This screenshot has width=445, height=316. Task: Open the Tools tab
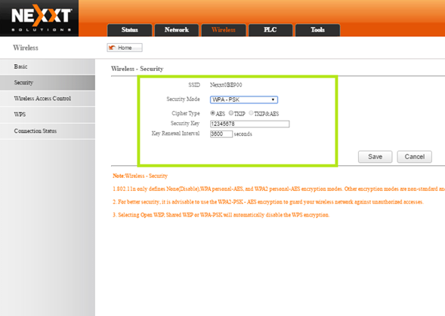[317, 30]
